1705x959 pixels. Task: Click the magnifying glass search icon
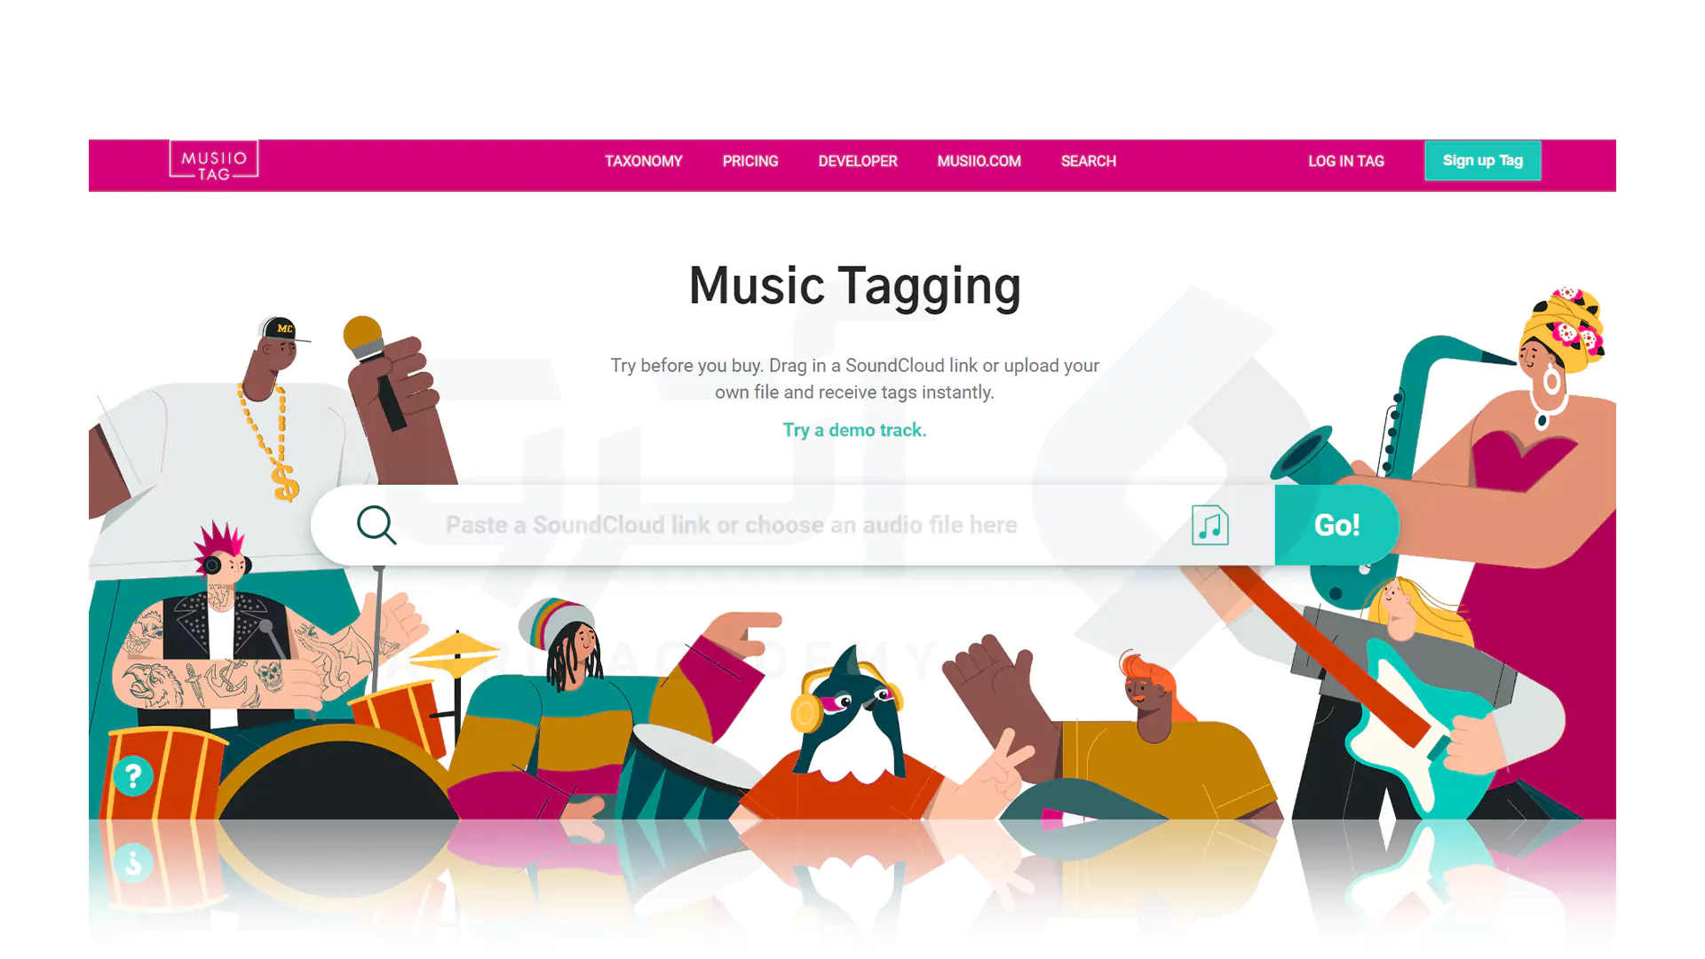[377, 525]
